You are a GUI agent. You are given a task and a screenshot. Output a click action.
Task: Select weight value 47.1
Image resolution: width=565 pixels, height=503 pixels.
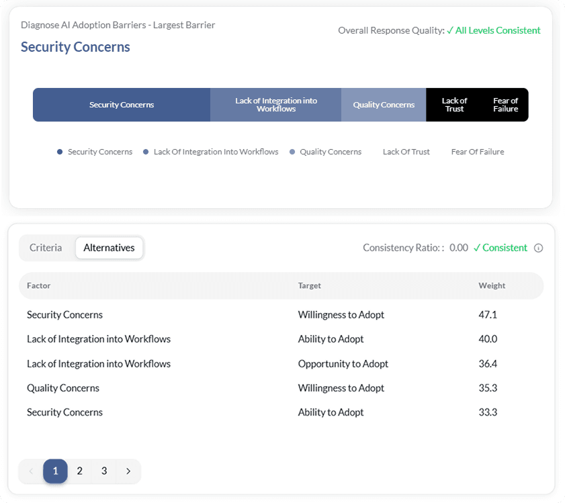488,314
